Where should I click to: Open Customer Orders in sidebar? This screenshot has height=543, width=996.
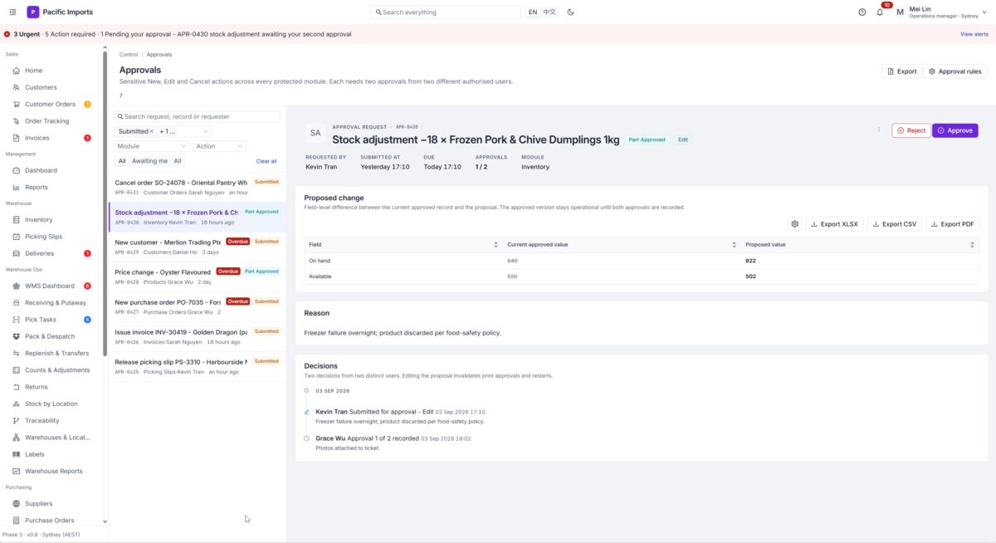[51, 104]
